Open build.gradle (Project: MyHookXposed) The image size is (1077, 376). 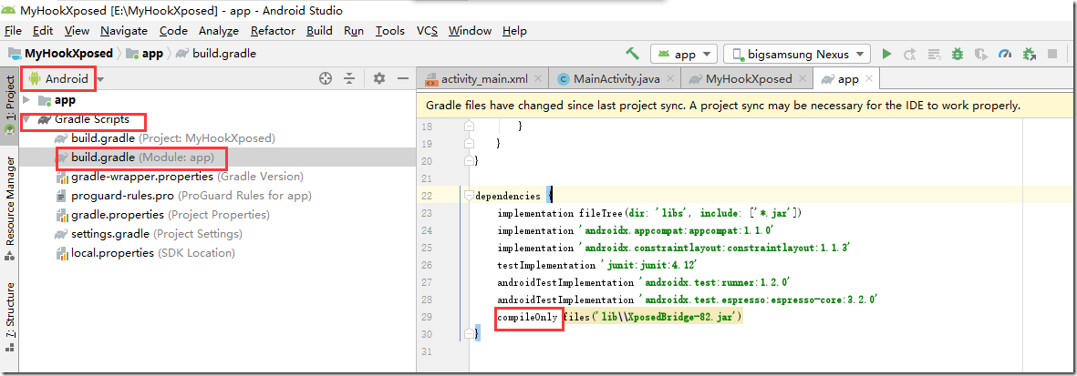165,137
